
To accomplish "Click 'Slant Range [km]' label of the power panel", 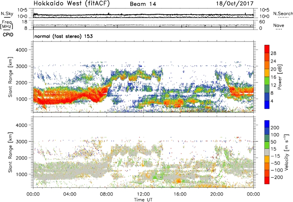I will pyautogui.click(x=10, y=77).
